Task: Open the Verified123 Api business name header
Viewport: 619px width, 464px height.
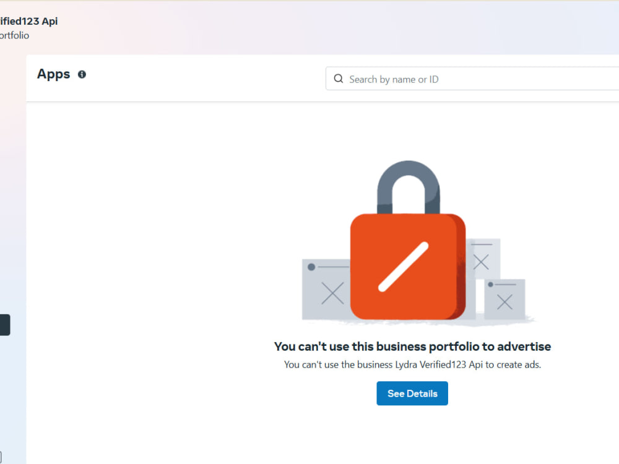Action: point(29,21)
